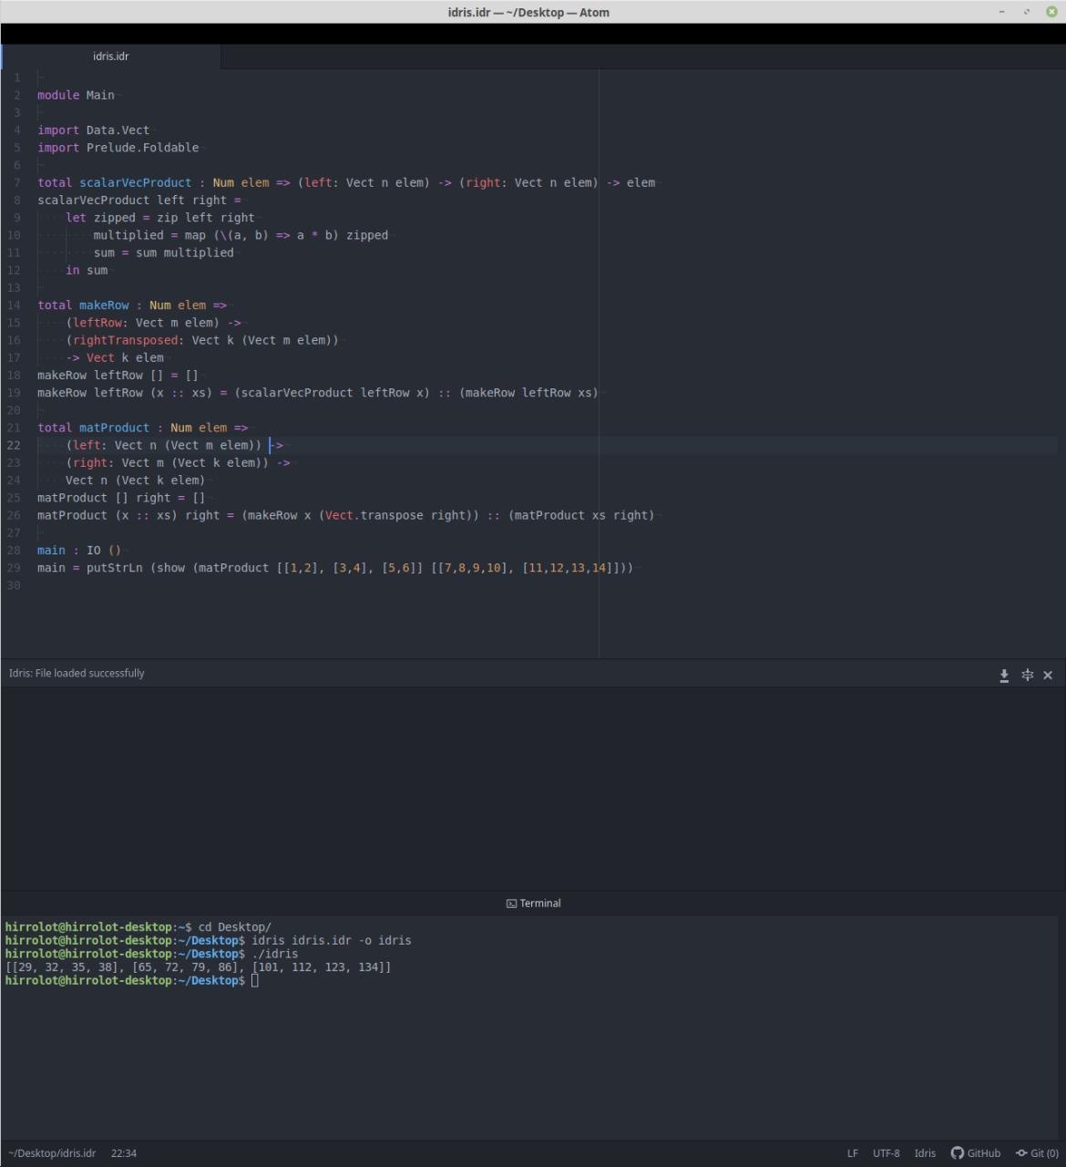Screen dimensions: 1066x1167
Task: Click the "multiplied = map" line
Action: tap(241, 235)
